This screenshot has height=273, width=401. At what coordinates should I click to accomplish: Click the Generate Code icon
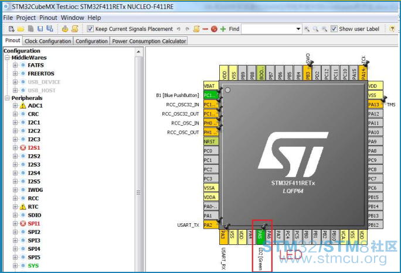point(65,29)
